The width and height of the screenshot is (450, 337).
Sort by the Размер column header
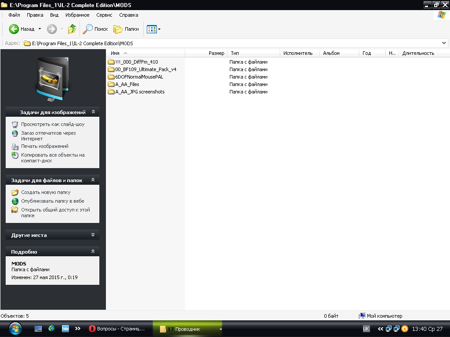207,53
